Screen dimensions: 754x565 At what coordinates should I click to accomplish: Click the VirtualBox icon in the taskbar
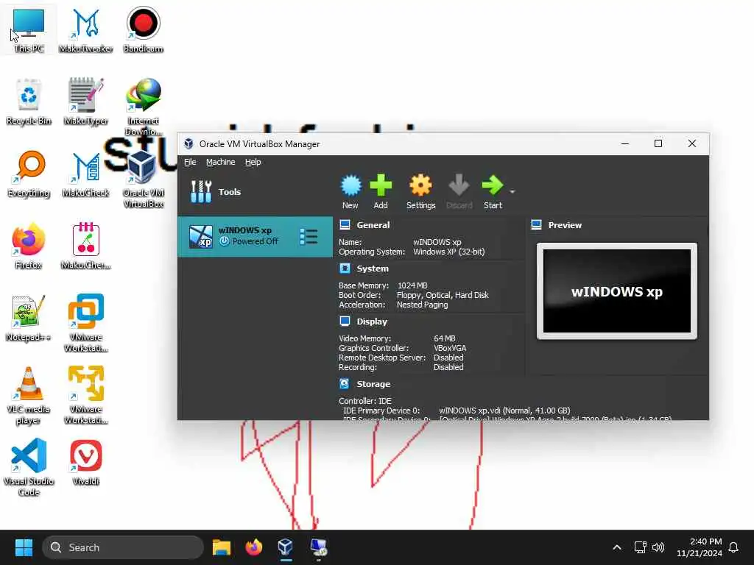(x=285, y=547)
